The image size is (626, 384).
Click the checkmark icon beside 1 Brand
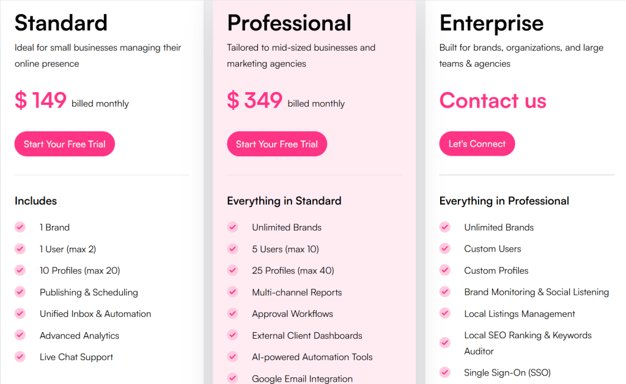click(x=20, y=227)
